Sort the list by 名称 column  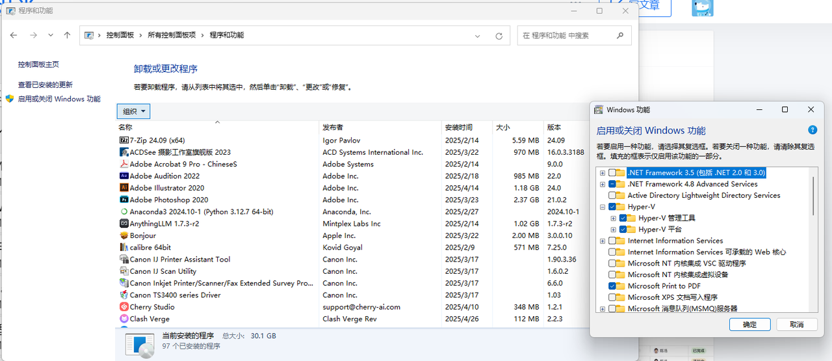pos(218,127)
